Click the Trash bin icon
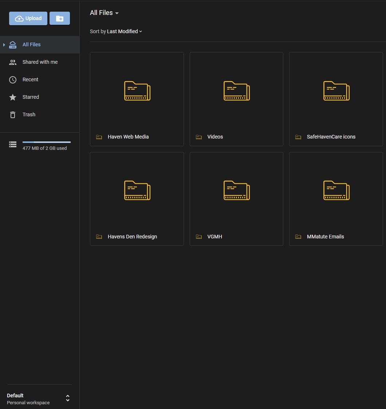The width and height of the screenshot is (386, 409). click(x=13, y=115)
